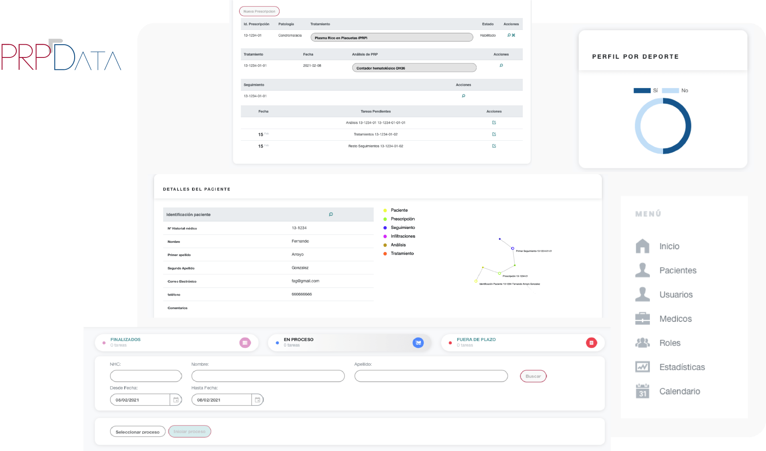Click the Nueva Prescripcion button
The image size is (766, 451).
(x=259, y=11)
